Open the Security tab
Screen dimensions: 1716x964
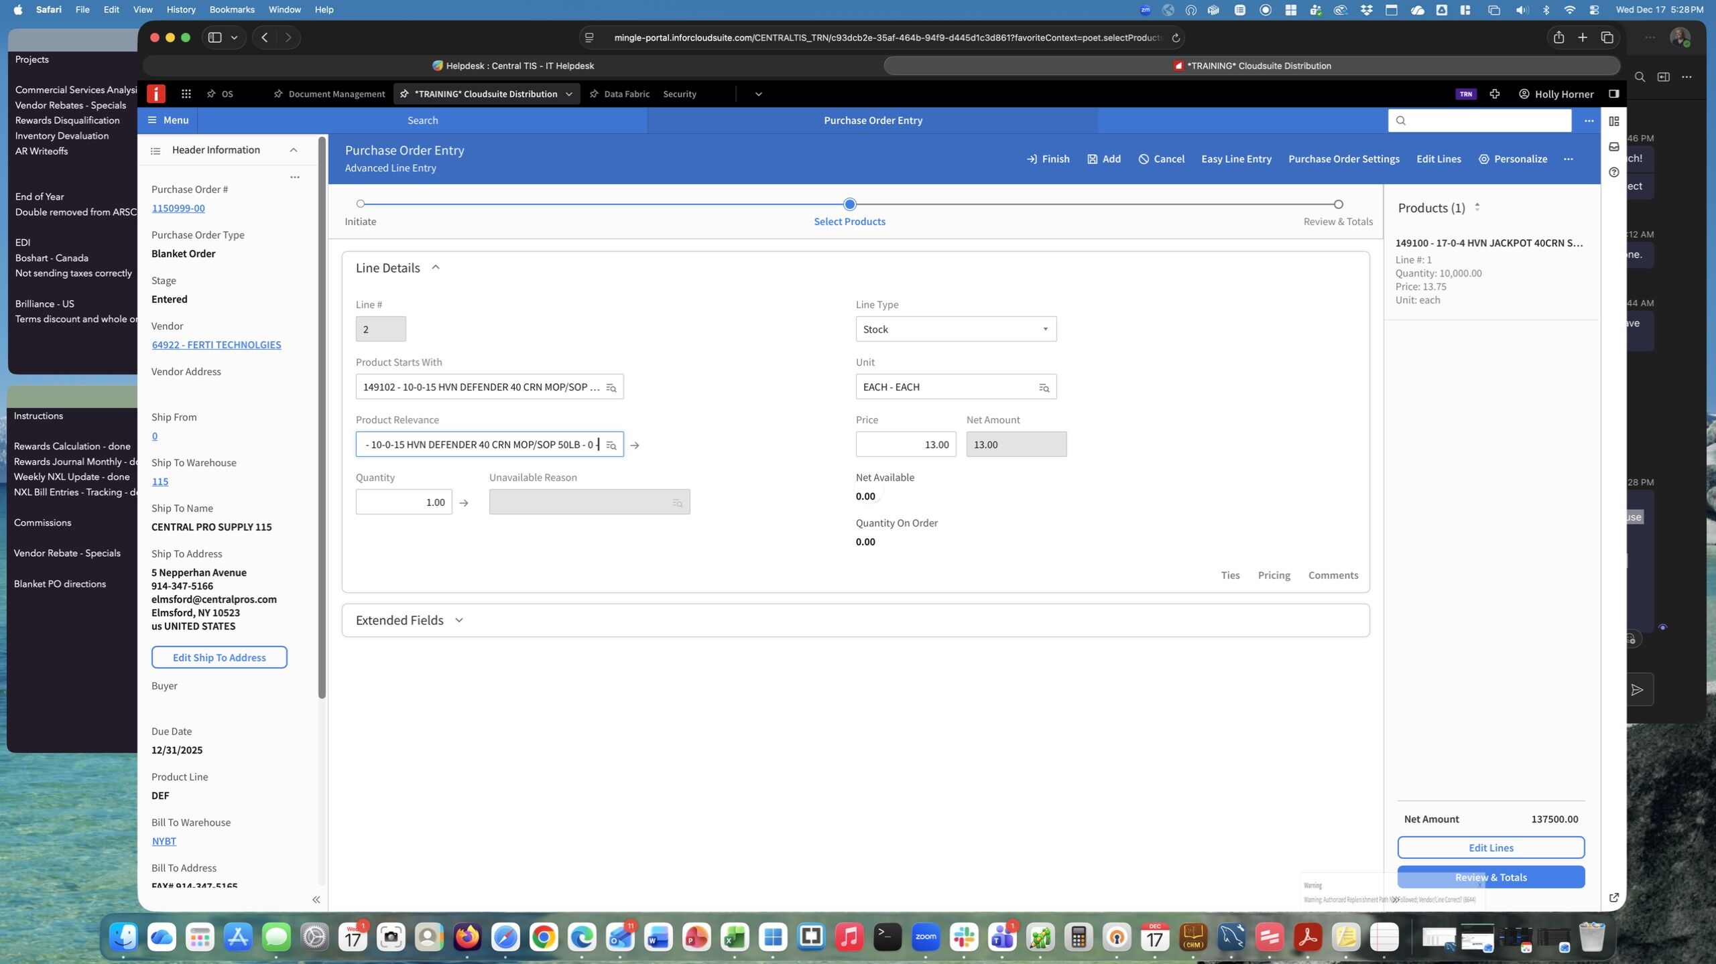tap(680, 94)
